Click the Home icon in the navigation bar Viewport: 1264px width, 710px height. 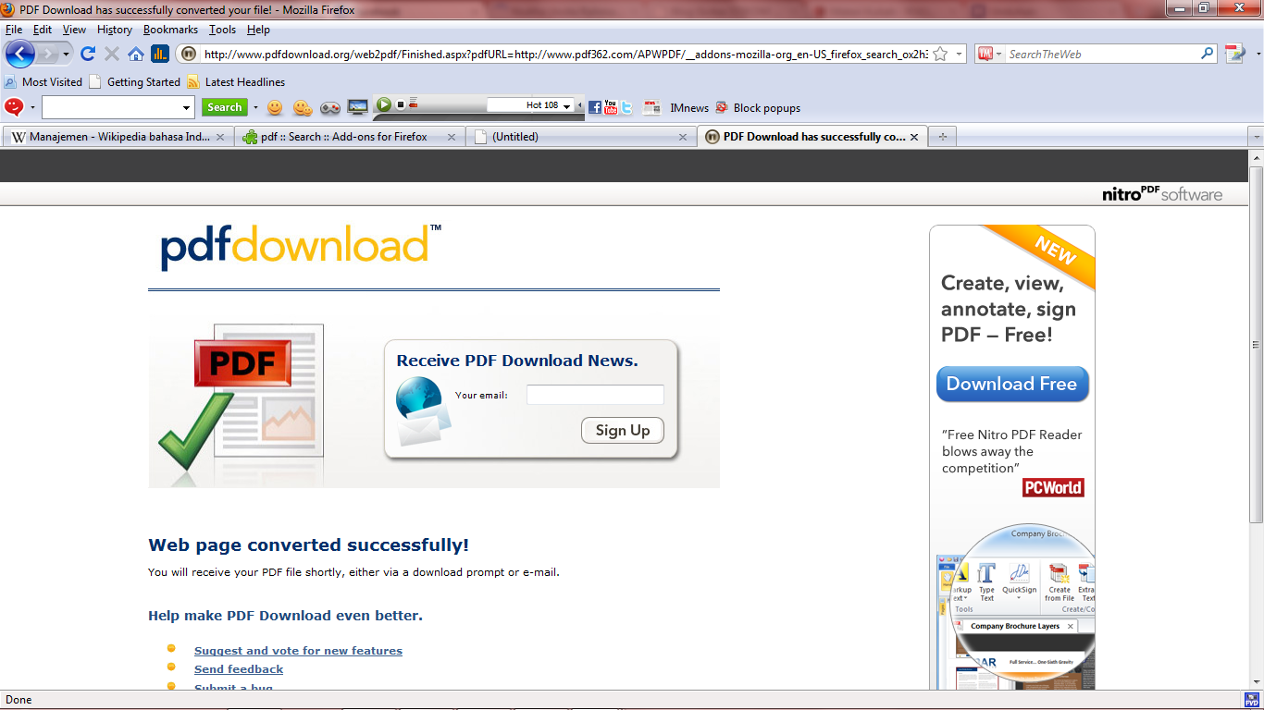coord(133,54)
